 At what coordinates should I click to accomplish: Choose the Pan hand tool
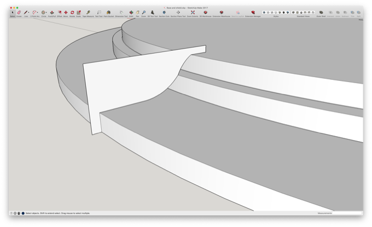pos(138,13)
